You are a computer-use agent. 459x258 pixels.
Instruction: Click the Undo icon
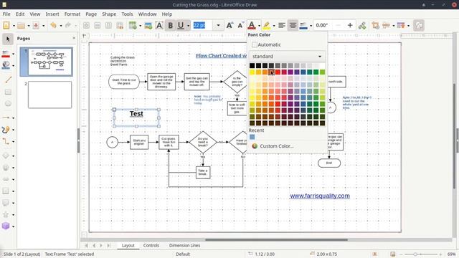53,26
